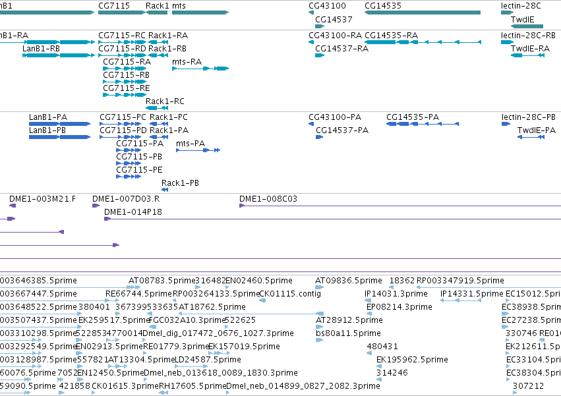
Task: Select Dmel_neb_014899_0827_2082.3prime feature
Action: click(x=303, y=386)
